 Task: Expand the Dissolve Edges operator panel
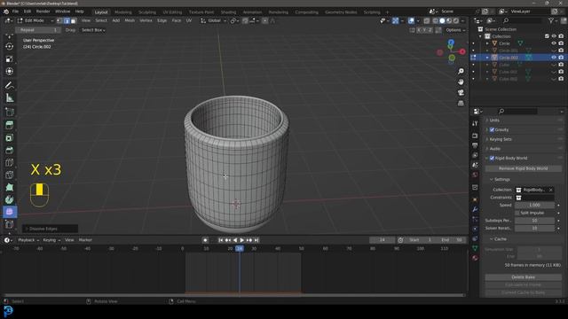pos(50,229)
